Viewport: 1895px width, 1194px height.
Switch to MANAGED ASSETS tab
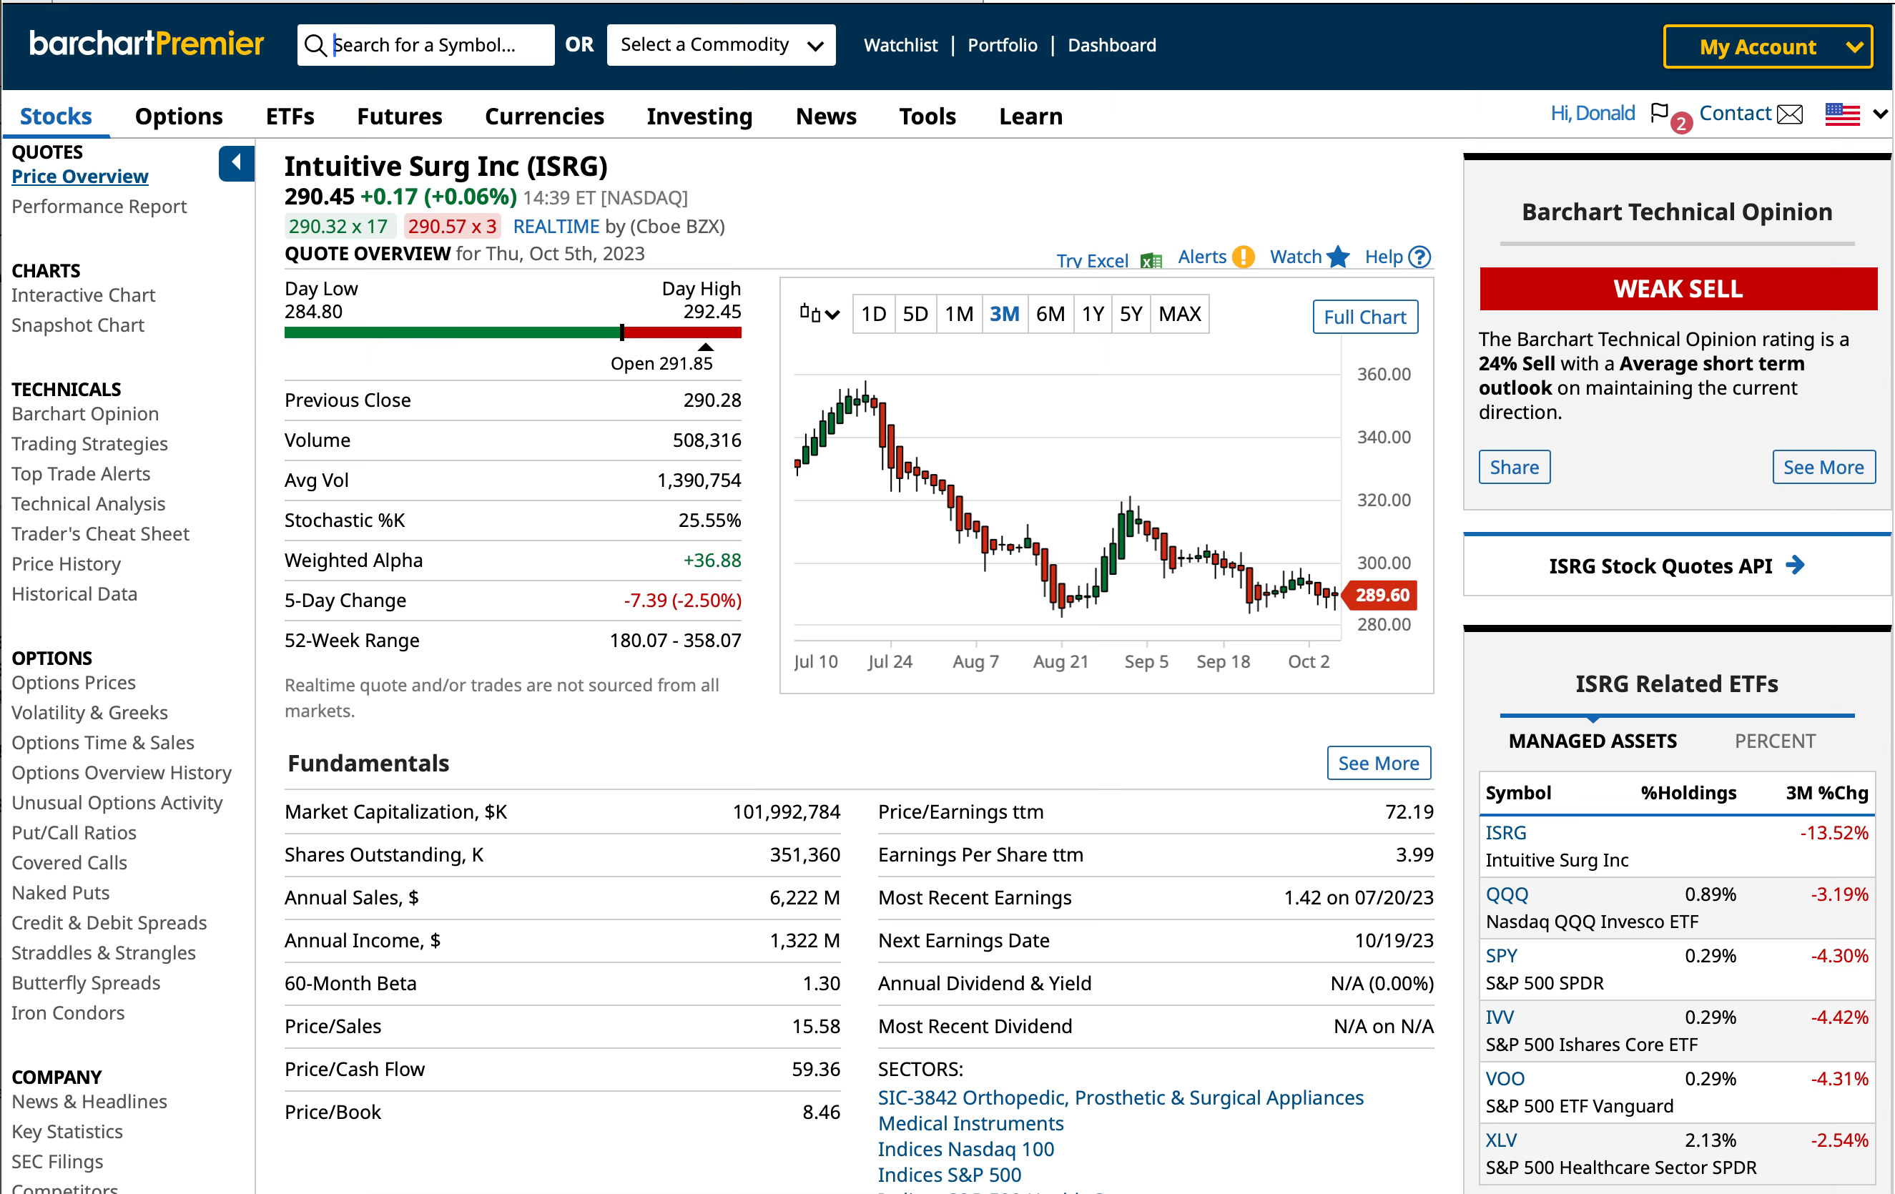click(x=1592, y=741)
